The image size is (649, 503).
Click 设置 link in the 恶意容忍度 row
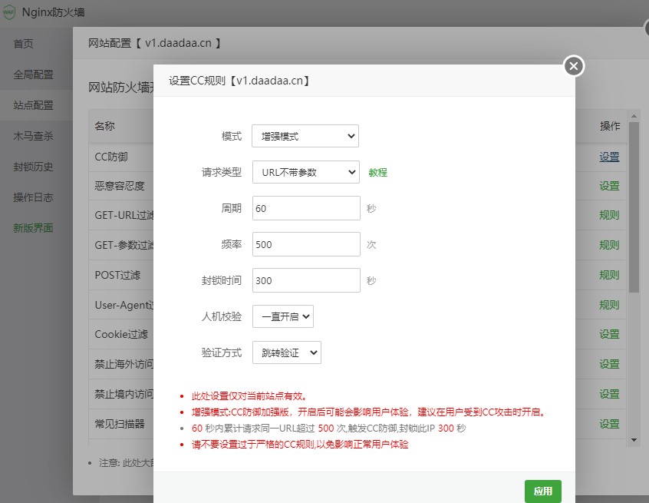[609, 186]
